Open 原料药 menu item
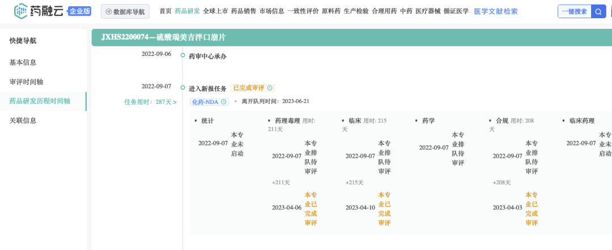Screen dimensions: 612x250 tap(331, 11)
